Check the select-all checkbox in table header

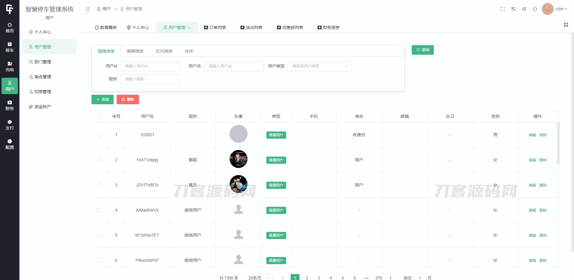pos(100,116)
